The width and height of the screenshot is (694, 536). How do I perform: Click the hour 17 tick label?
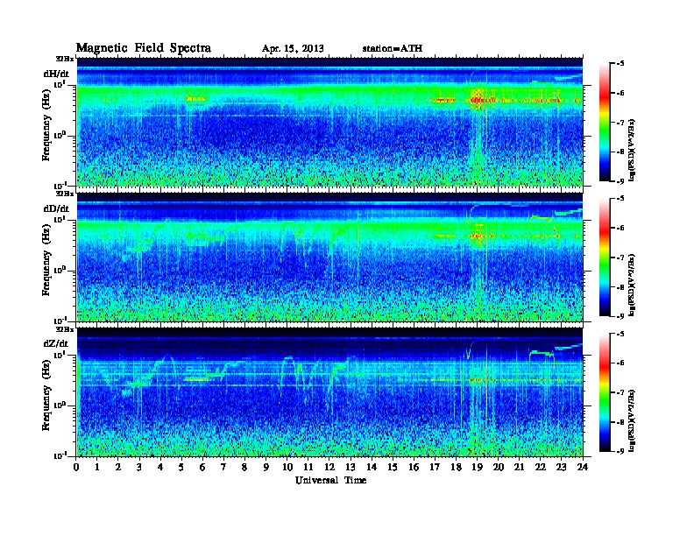pyautogui.click(x=436, y=467)
